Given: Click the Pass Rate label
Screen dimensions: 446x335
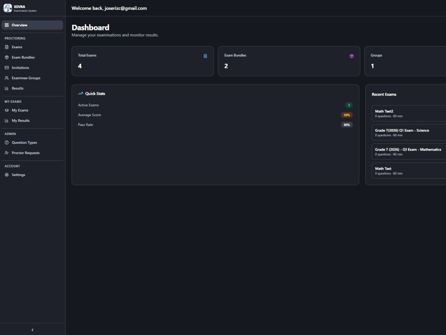Looking at the screenshot, I should 85,125.
